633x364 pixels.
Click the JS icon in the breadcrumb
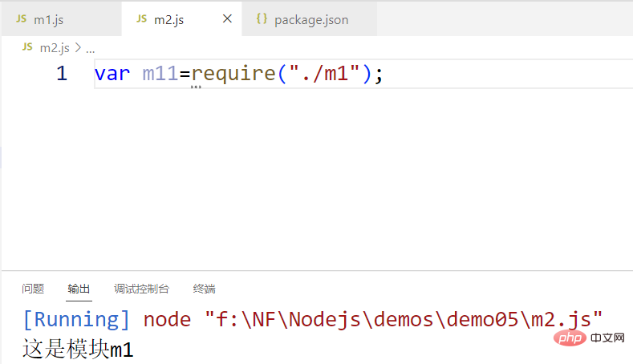27,47
